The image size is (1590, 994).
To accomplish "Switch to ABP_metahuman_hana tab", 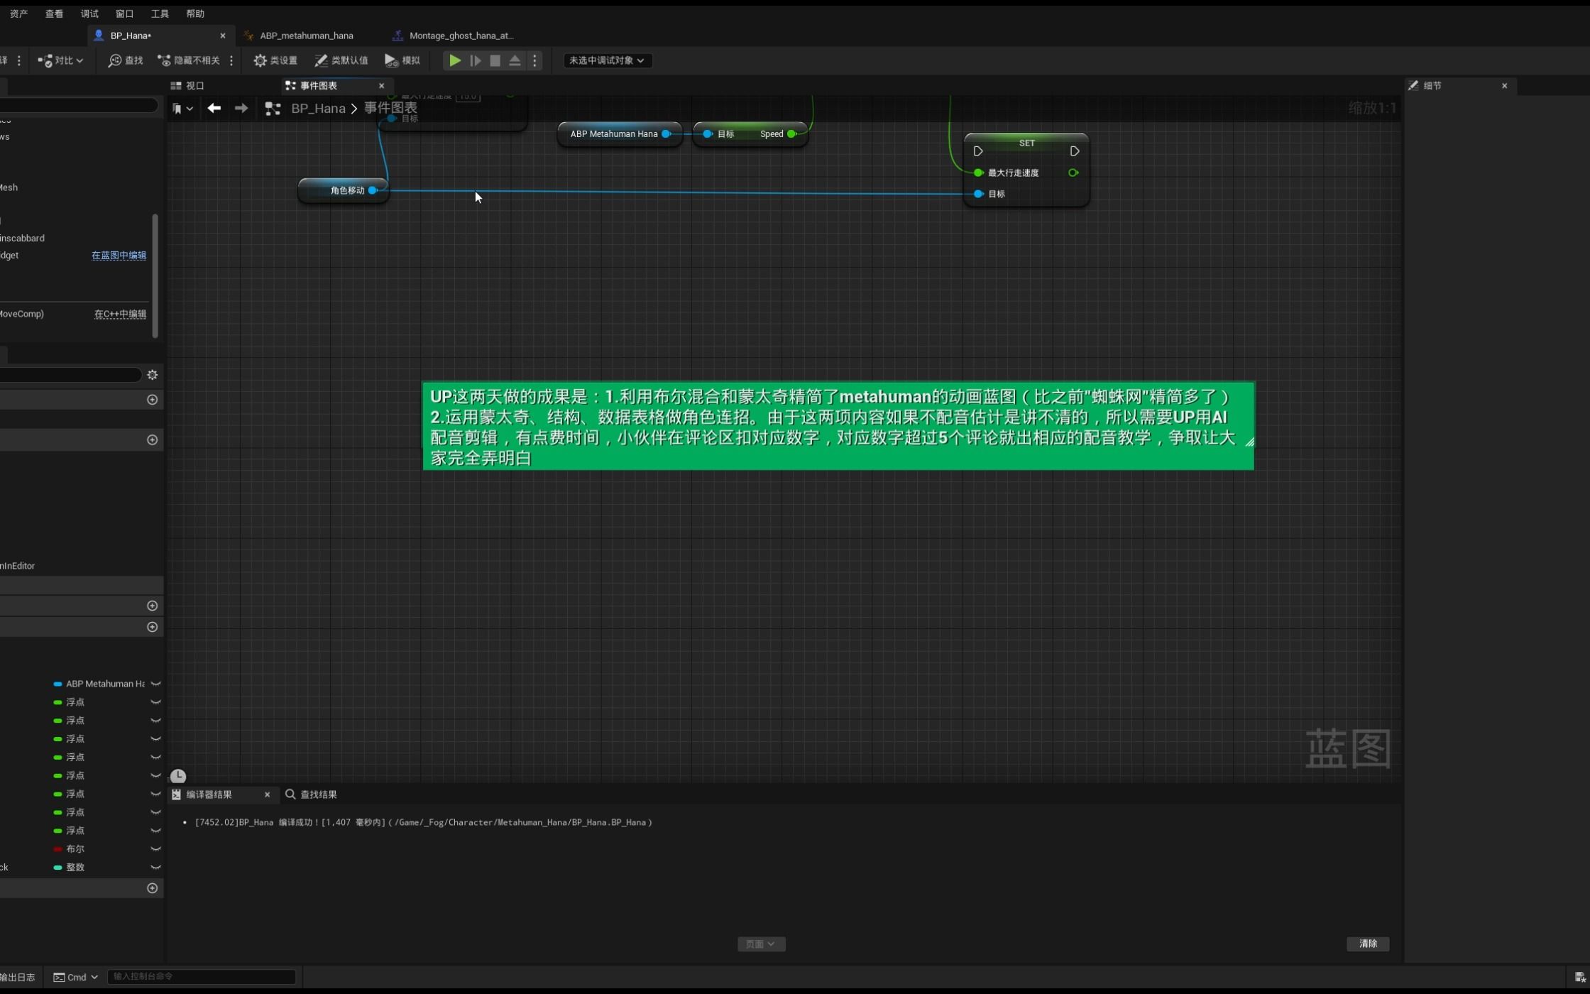I will 306,35.
